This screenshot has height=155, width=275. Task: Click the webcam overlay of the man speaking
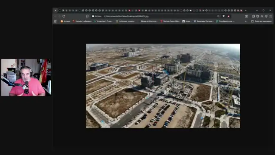26,77
